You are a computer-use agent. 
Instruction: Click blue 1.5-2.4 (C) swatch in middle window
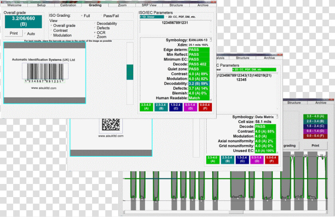click(x=242, y=160)
